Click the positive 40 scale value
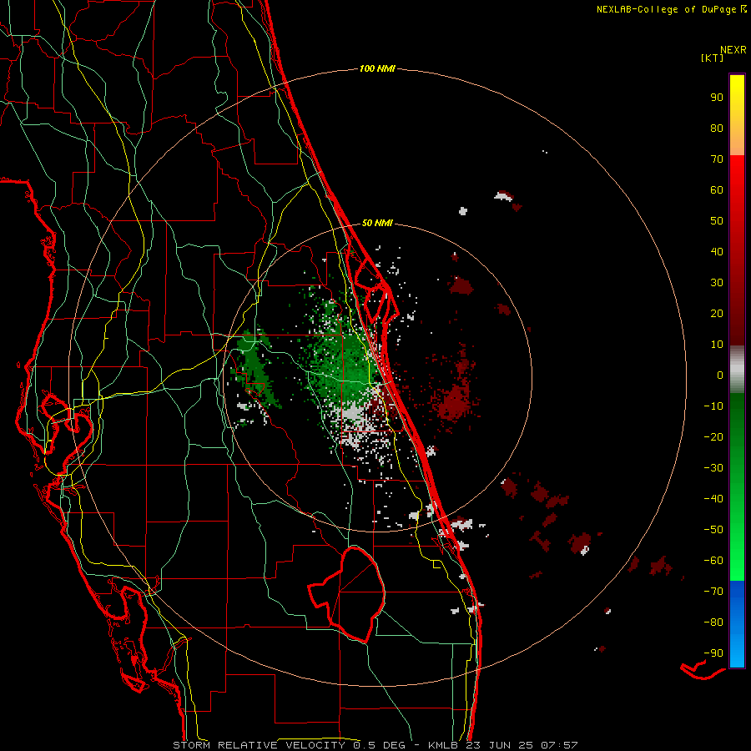The image size is (751, 751). tap(717, 251)
